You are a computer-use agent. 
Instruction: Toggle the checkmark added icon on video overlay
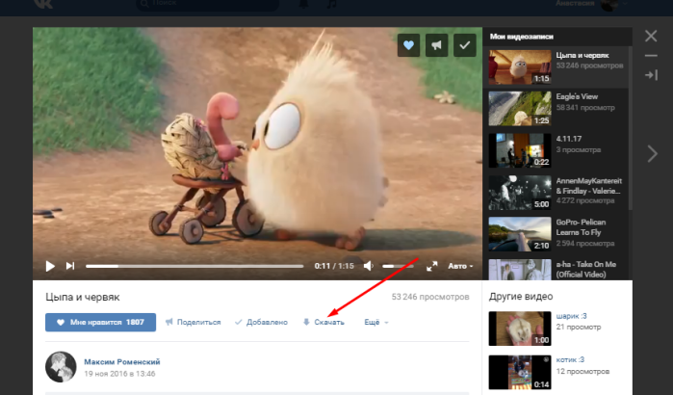pyautogui.click(x=465, y=45)
